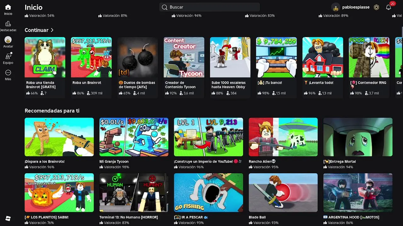Image resolution: width=403 pixels, height=226 pixels.
Task: Click the Recomendadas para ti heading
Action: click(x=52, y=111)
